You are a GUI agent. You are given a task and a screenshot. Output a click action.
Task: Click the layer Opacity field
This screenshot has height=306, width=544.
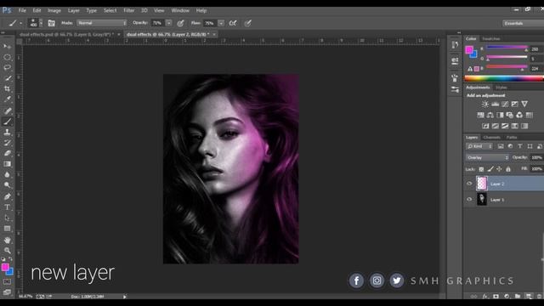[536, 157]
